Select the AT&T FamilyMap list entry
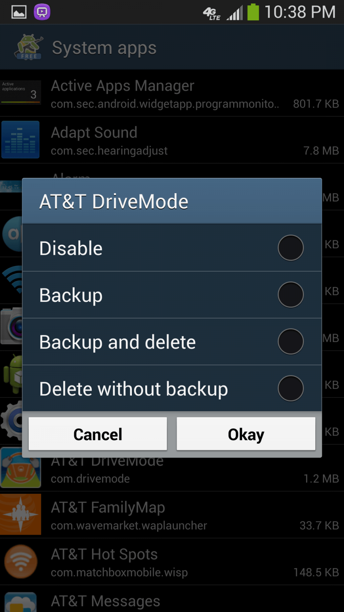 point(172,515)
